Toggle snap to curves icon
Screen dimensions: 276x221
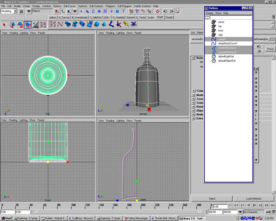[137, 12]
